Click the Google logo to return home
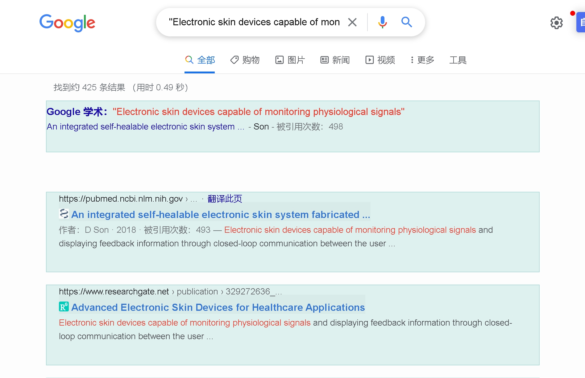Screen dimensions: 585x378 click(x=67, y=23)
